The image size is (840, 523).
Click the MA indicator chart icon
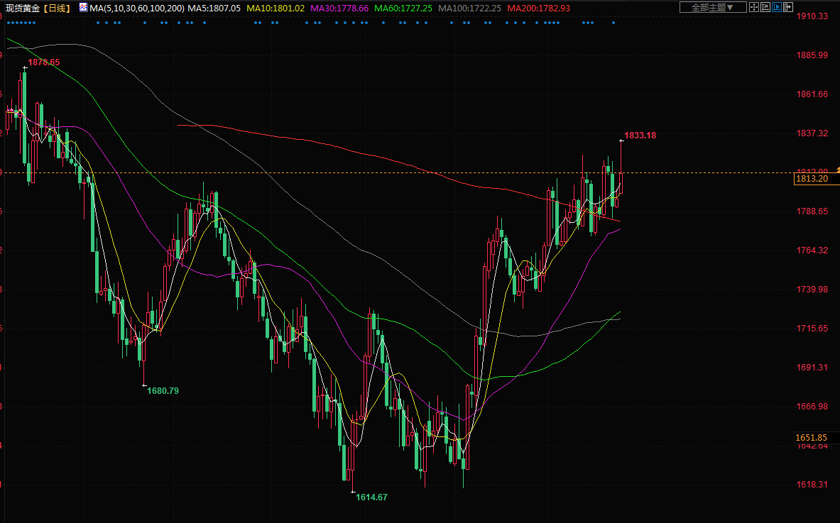point(83,8)
